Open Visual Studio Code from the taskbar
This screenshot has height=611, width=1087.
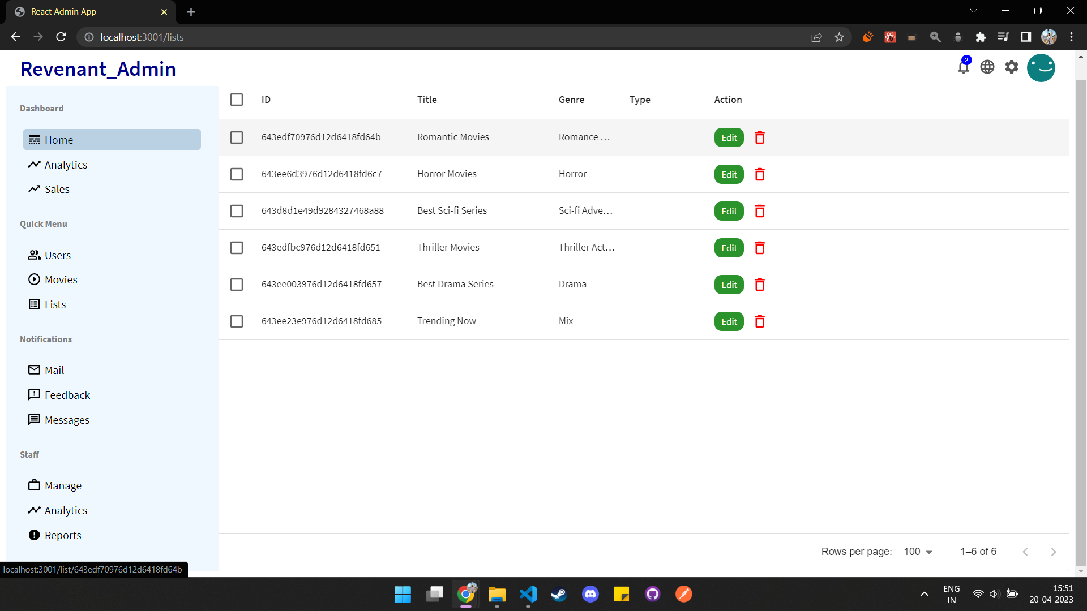pyautogui.click(x=528, y=593)
